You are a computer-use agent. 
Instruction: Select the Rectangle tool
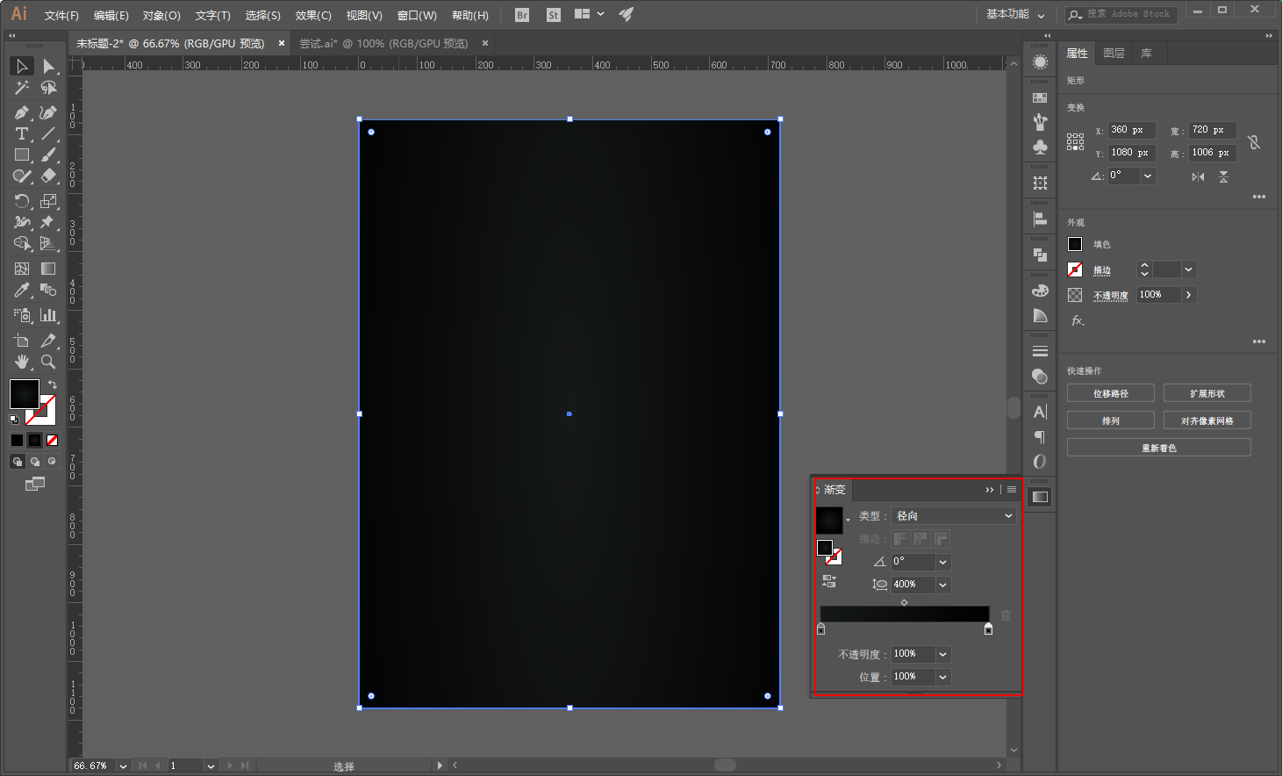[x=22, y=155]
